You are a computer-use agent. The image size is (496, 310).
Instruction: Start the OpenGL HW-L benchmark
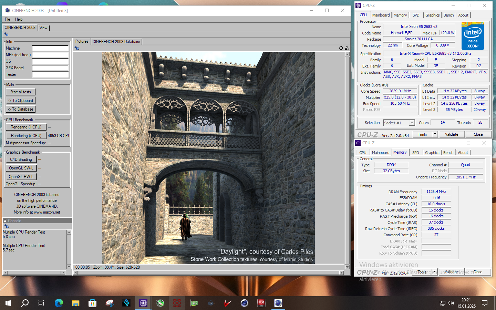[21, 177]
